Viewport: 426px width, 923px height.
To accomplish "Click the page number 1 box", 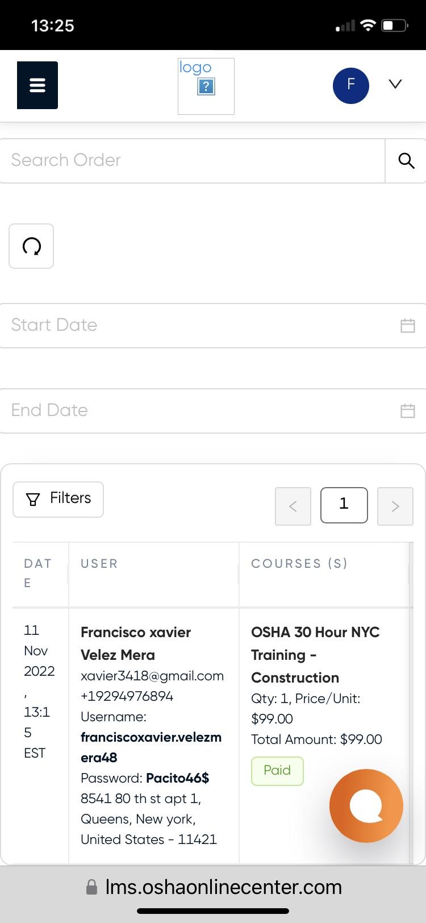I will (344, 505).
